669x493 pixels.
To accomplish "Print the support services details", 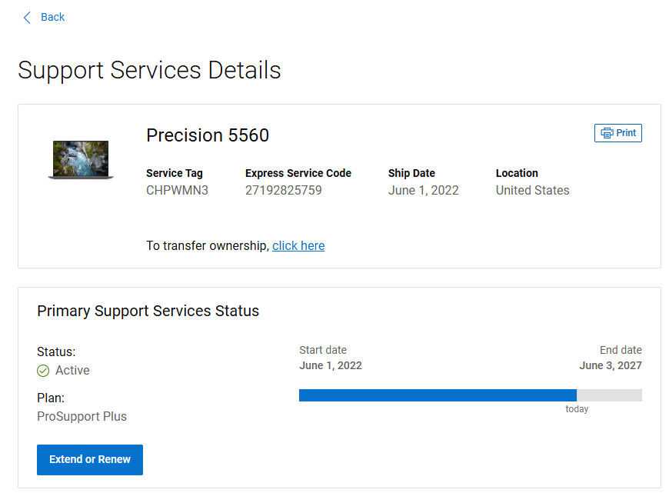I will pos(617,133).
